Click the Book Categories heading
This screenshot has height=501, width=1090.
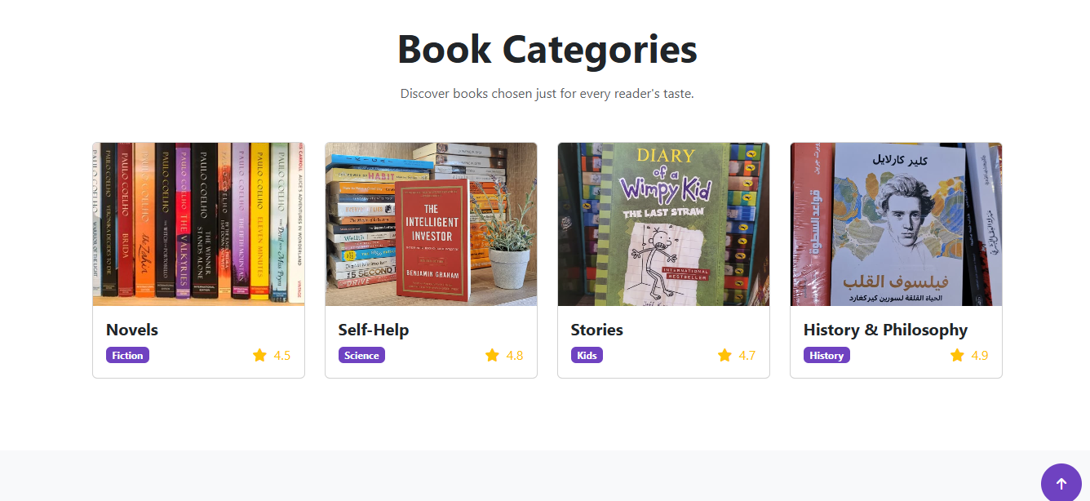[x=547, y=49]
